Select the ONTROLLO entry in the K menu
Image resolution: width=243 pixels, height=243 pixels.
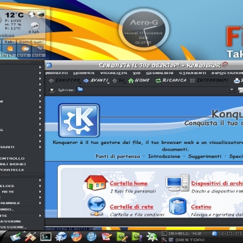tap(12, 159)
